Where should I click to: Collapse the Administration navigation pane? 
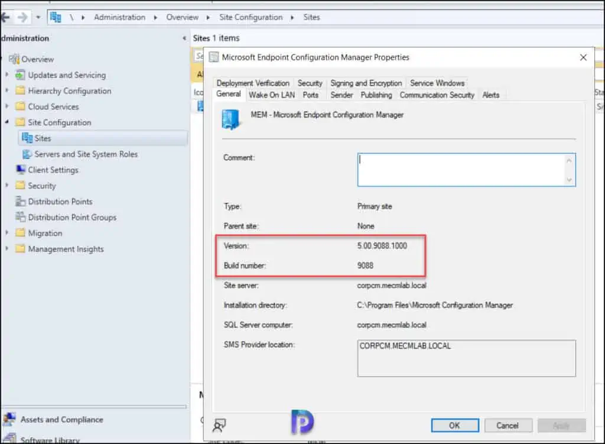pos(184,38)
